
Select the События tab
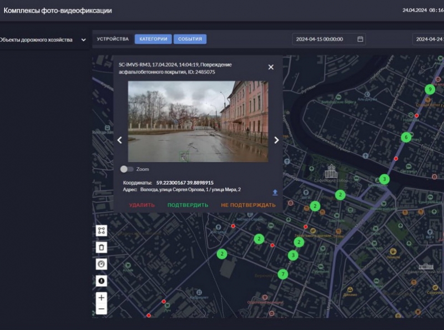[190, 39]
